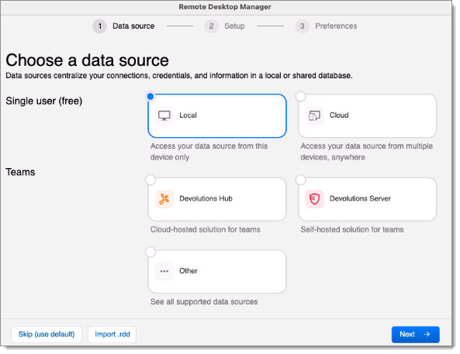This screenshot has width=460, height=354.
Task: Select the Other radio button
Action: (x=150, y=252)
